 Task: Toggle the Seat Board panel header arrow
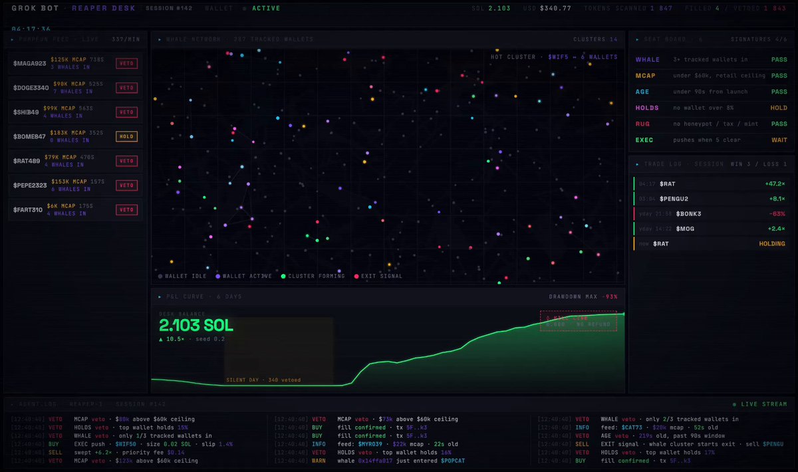[636, 39]
